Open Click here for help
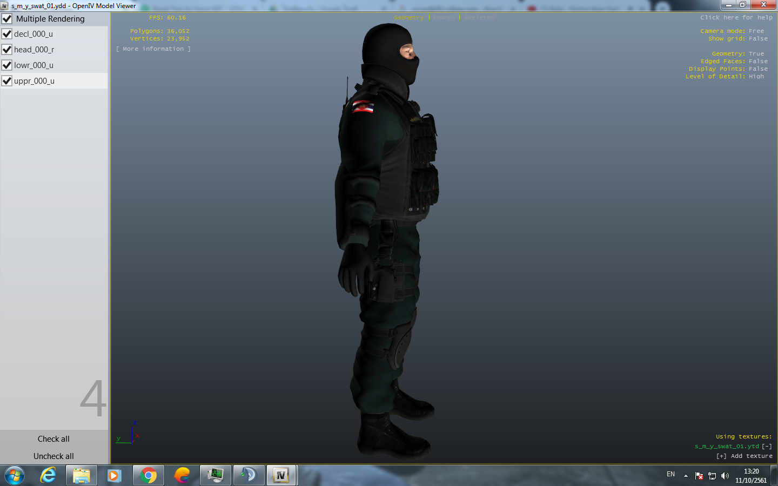778x486 pixels. (736, 18)
